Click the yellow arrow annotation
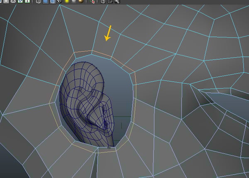249x178 pixels. (108, 34)
